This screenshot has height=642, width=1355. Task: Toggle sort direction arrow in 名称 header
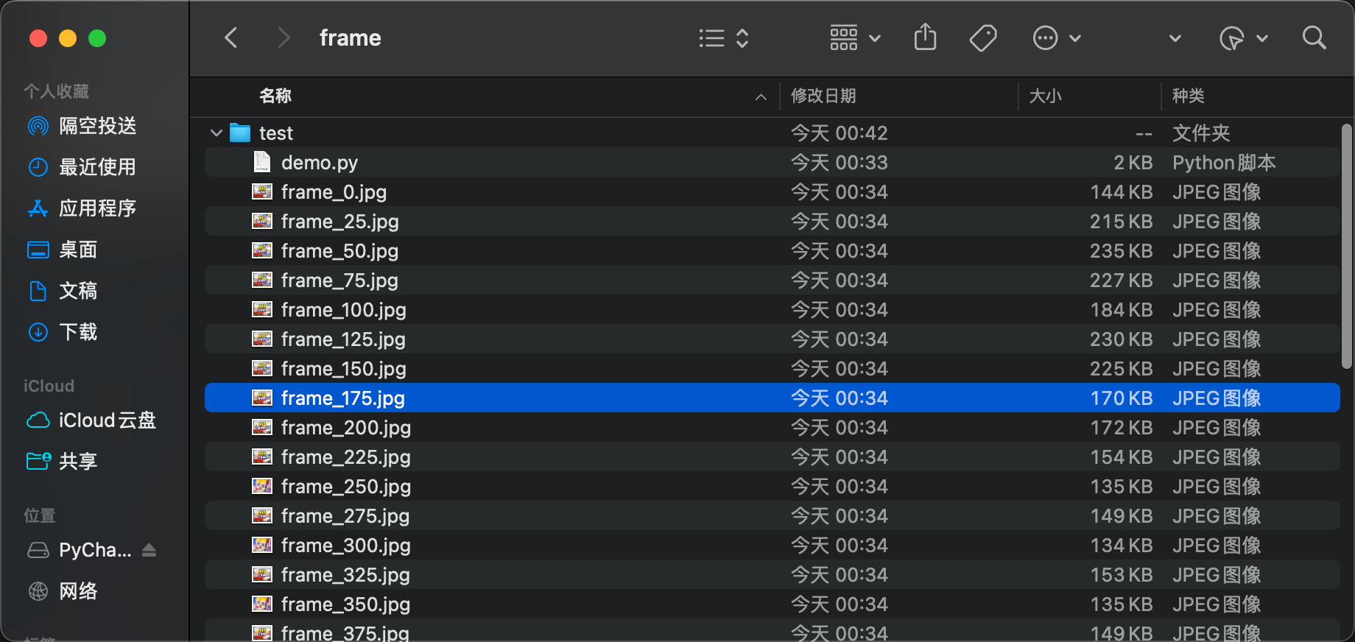(x=761, y=97)
